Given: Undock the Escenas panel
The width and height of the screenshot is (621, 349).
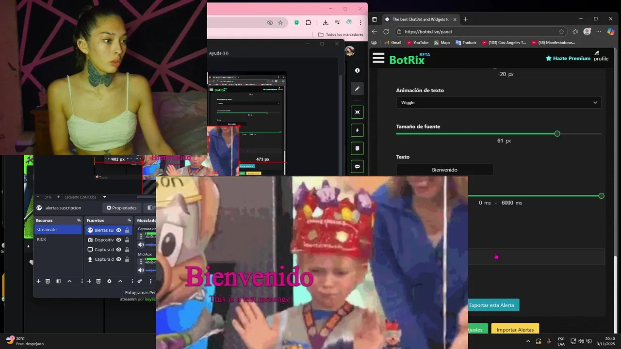Looking at the screenshot, I should tap(79, 221).
